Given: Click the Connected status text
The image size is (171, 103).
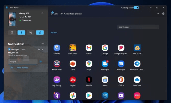Looking at the screenshot, I should 26,20.
